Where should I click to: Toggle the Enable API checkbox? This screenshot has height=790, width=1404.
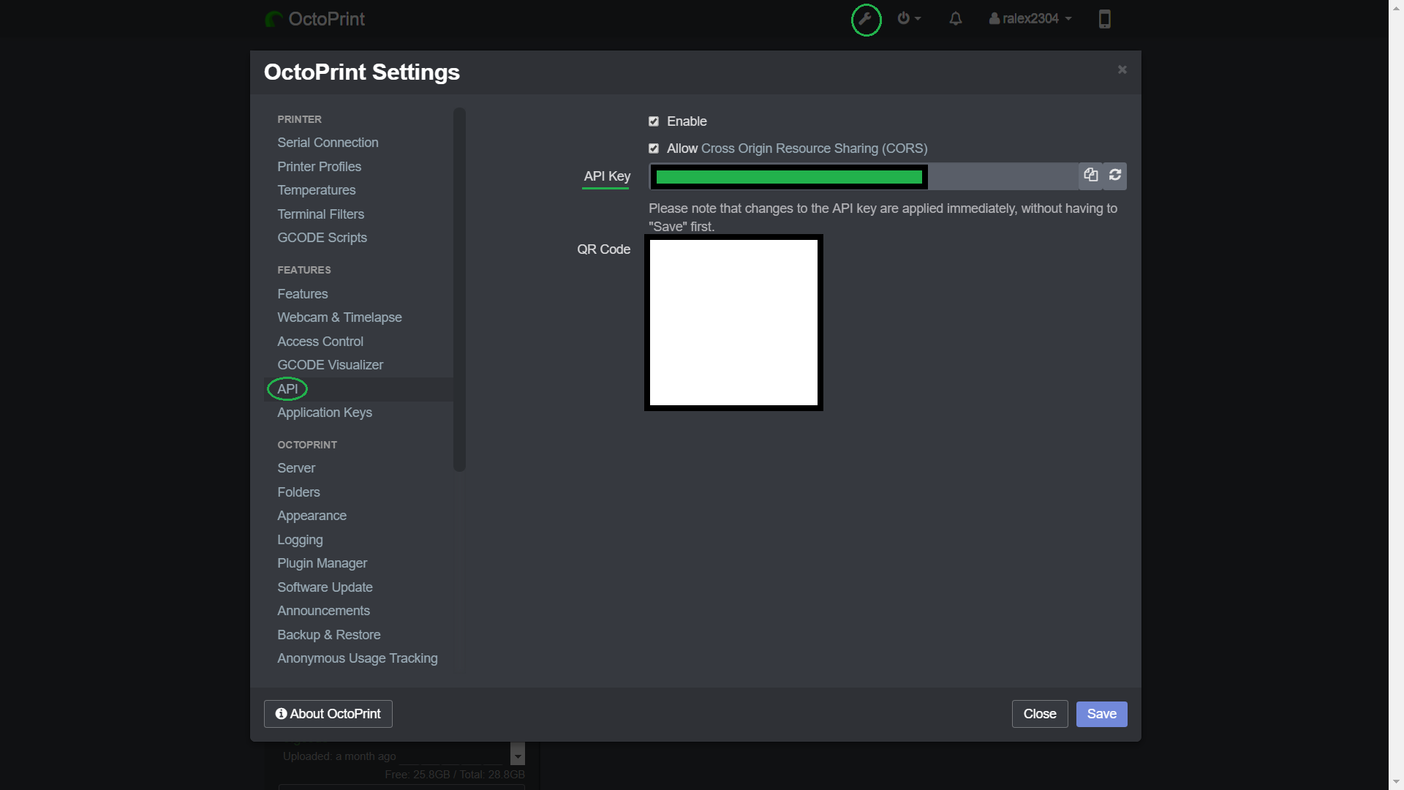654,121
